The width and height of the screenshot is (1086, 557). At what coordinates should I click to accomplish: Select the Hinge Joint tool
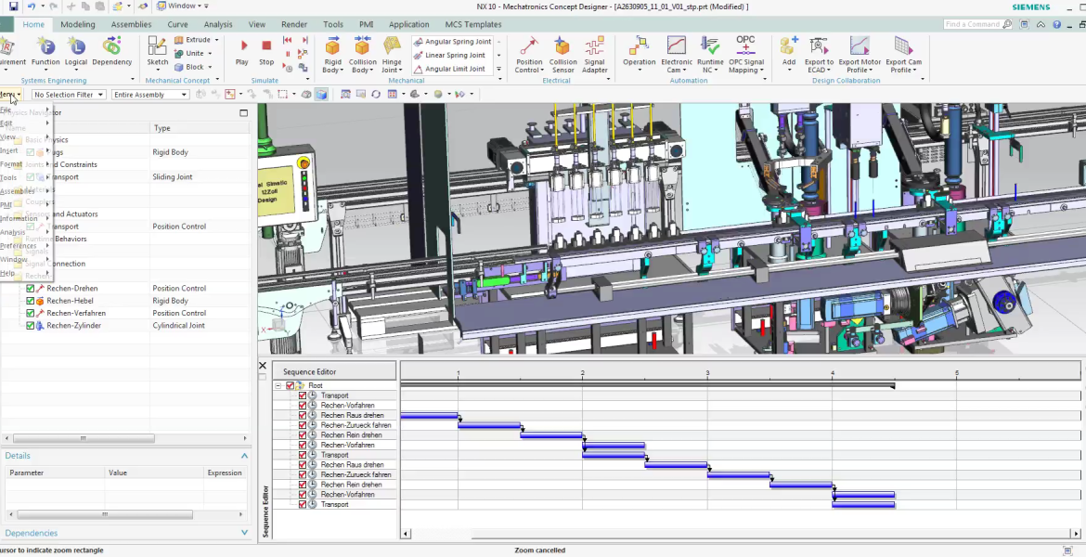tap(391, 53)
